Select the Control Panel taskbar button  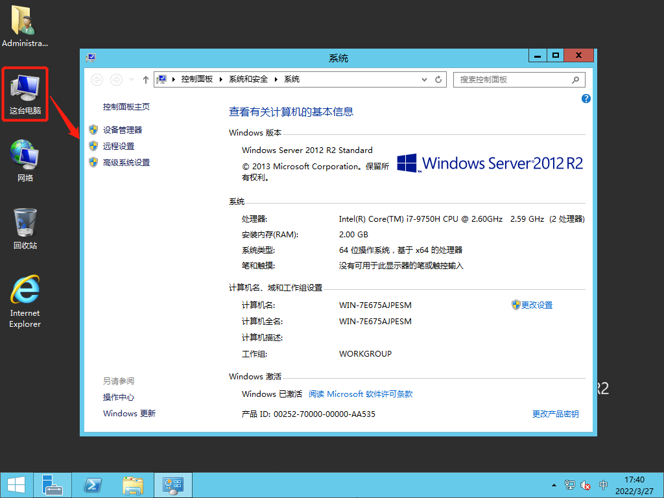click(x=172, y=485)
